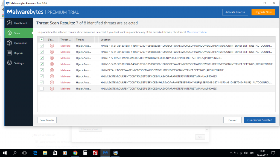Screen dimensions: 280x157
Task: Select HKU\S-1-5-18 PROXYENABLE location text
Action: pyautogui.click(x=161, y=58)
